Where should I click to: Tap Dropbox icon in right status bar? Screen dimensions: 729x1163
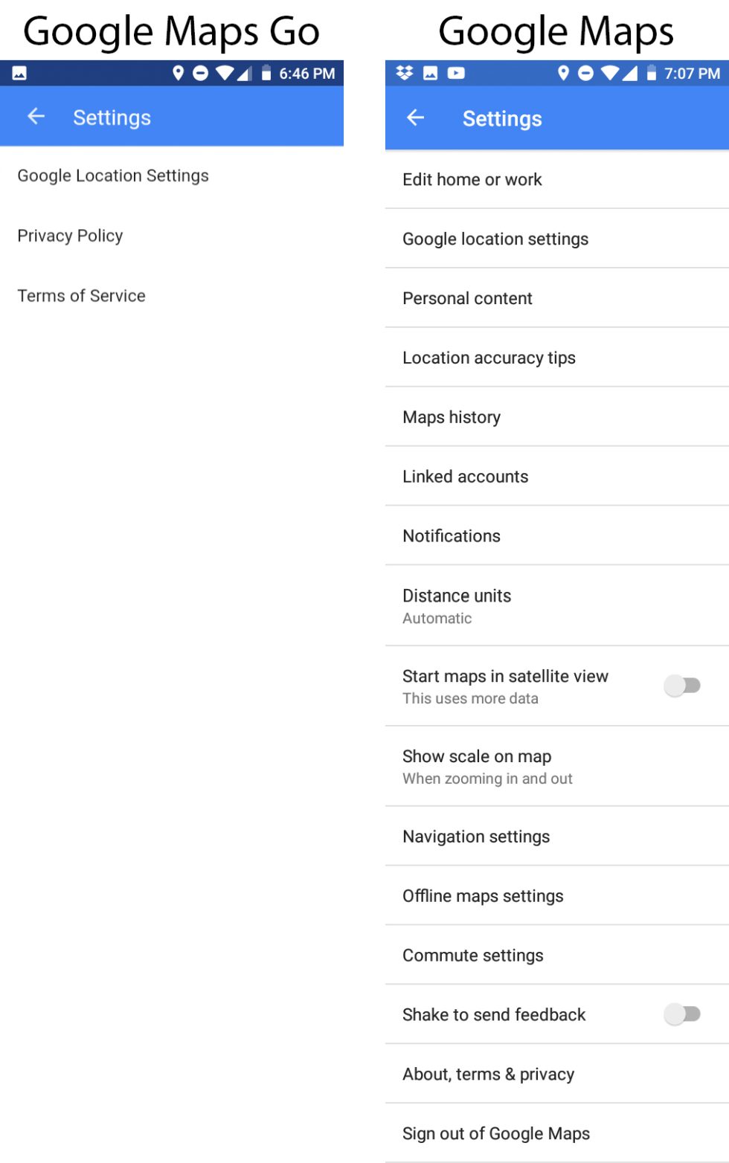click(404, 73)
